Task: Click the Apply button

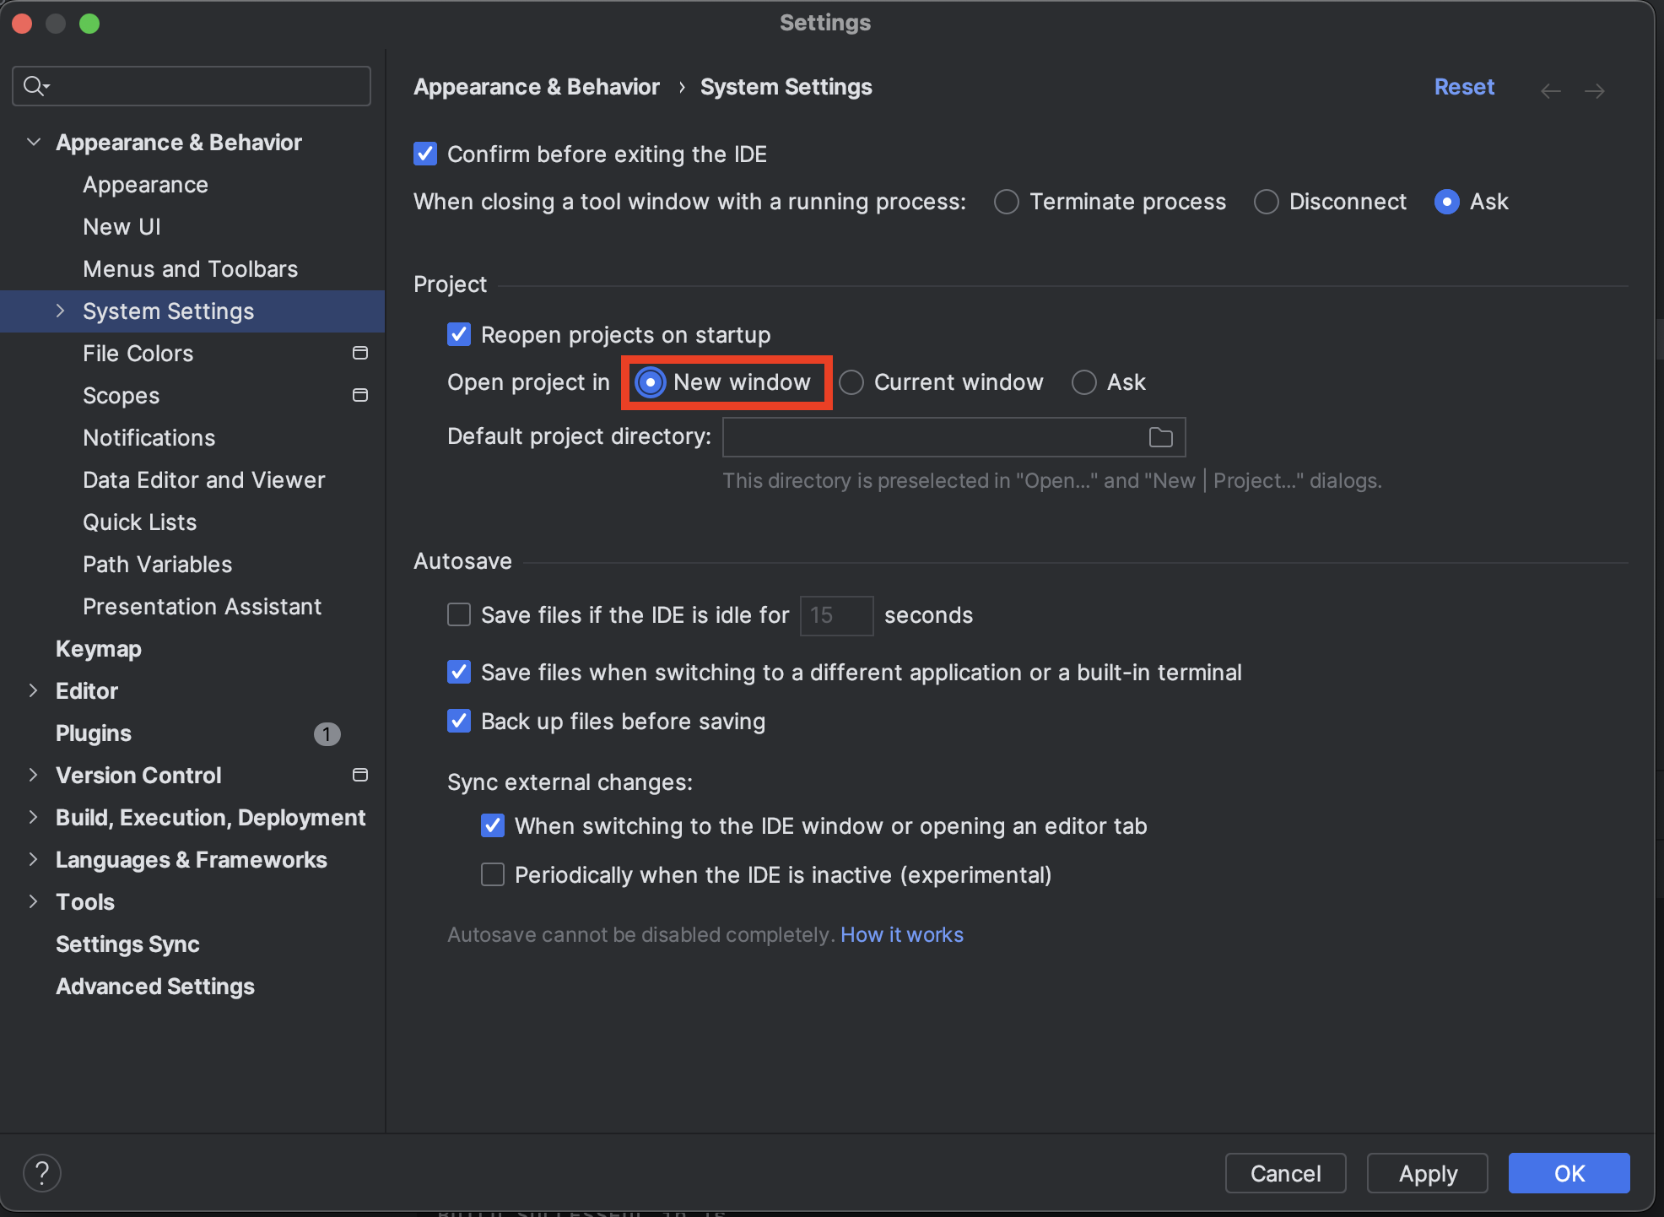Action: coord(1427,1173)
